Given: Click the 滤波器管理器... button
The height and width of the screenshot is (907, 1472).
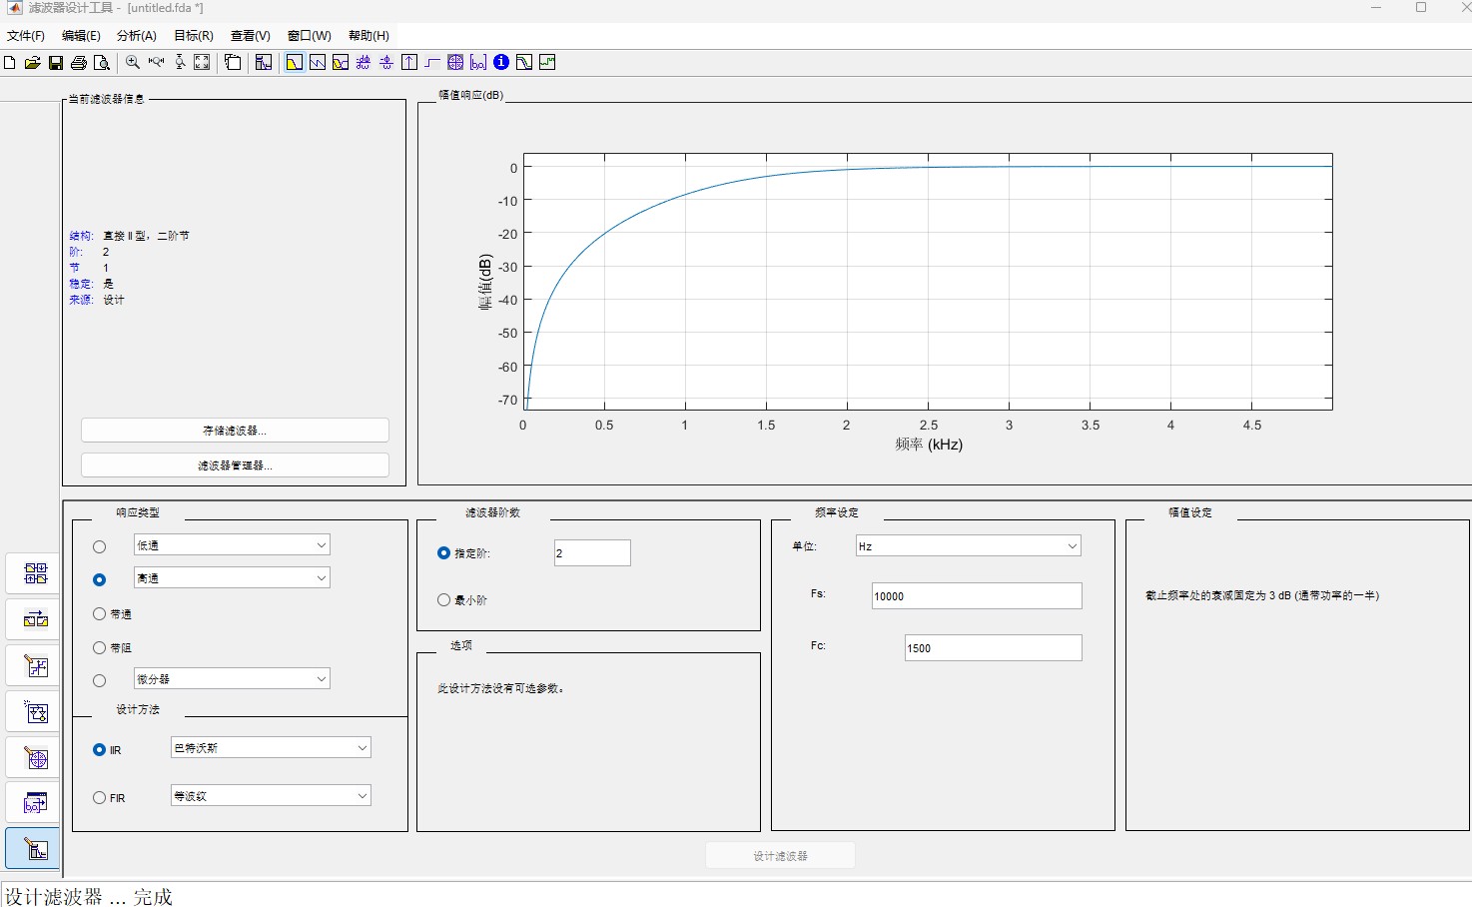Looking at the screenshot, I should (235, 465).
